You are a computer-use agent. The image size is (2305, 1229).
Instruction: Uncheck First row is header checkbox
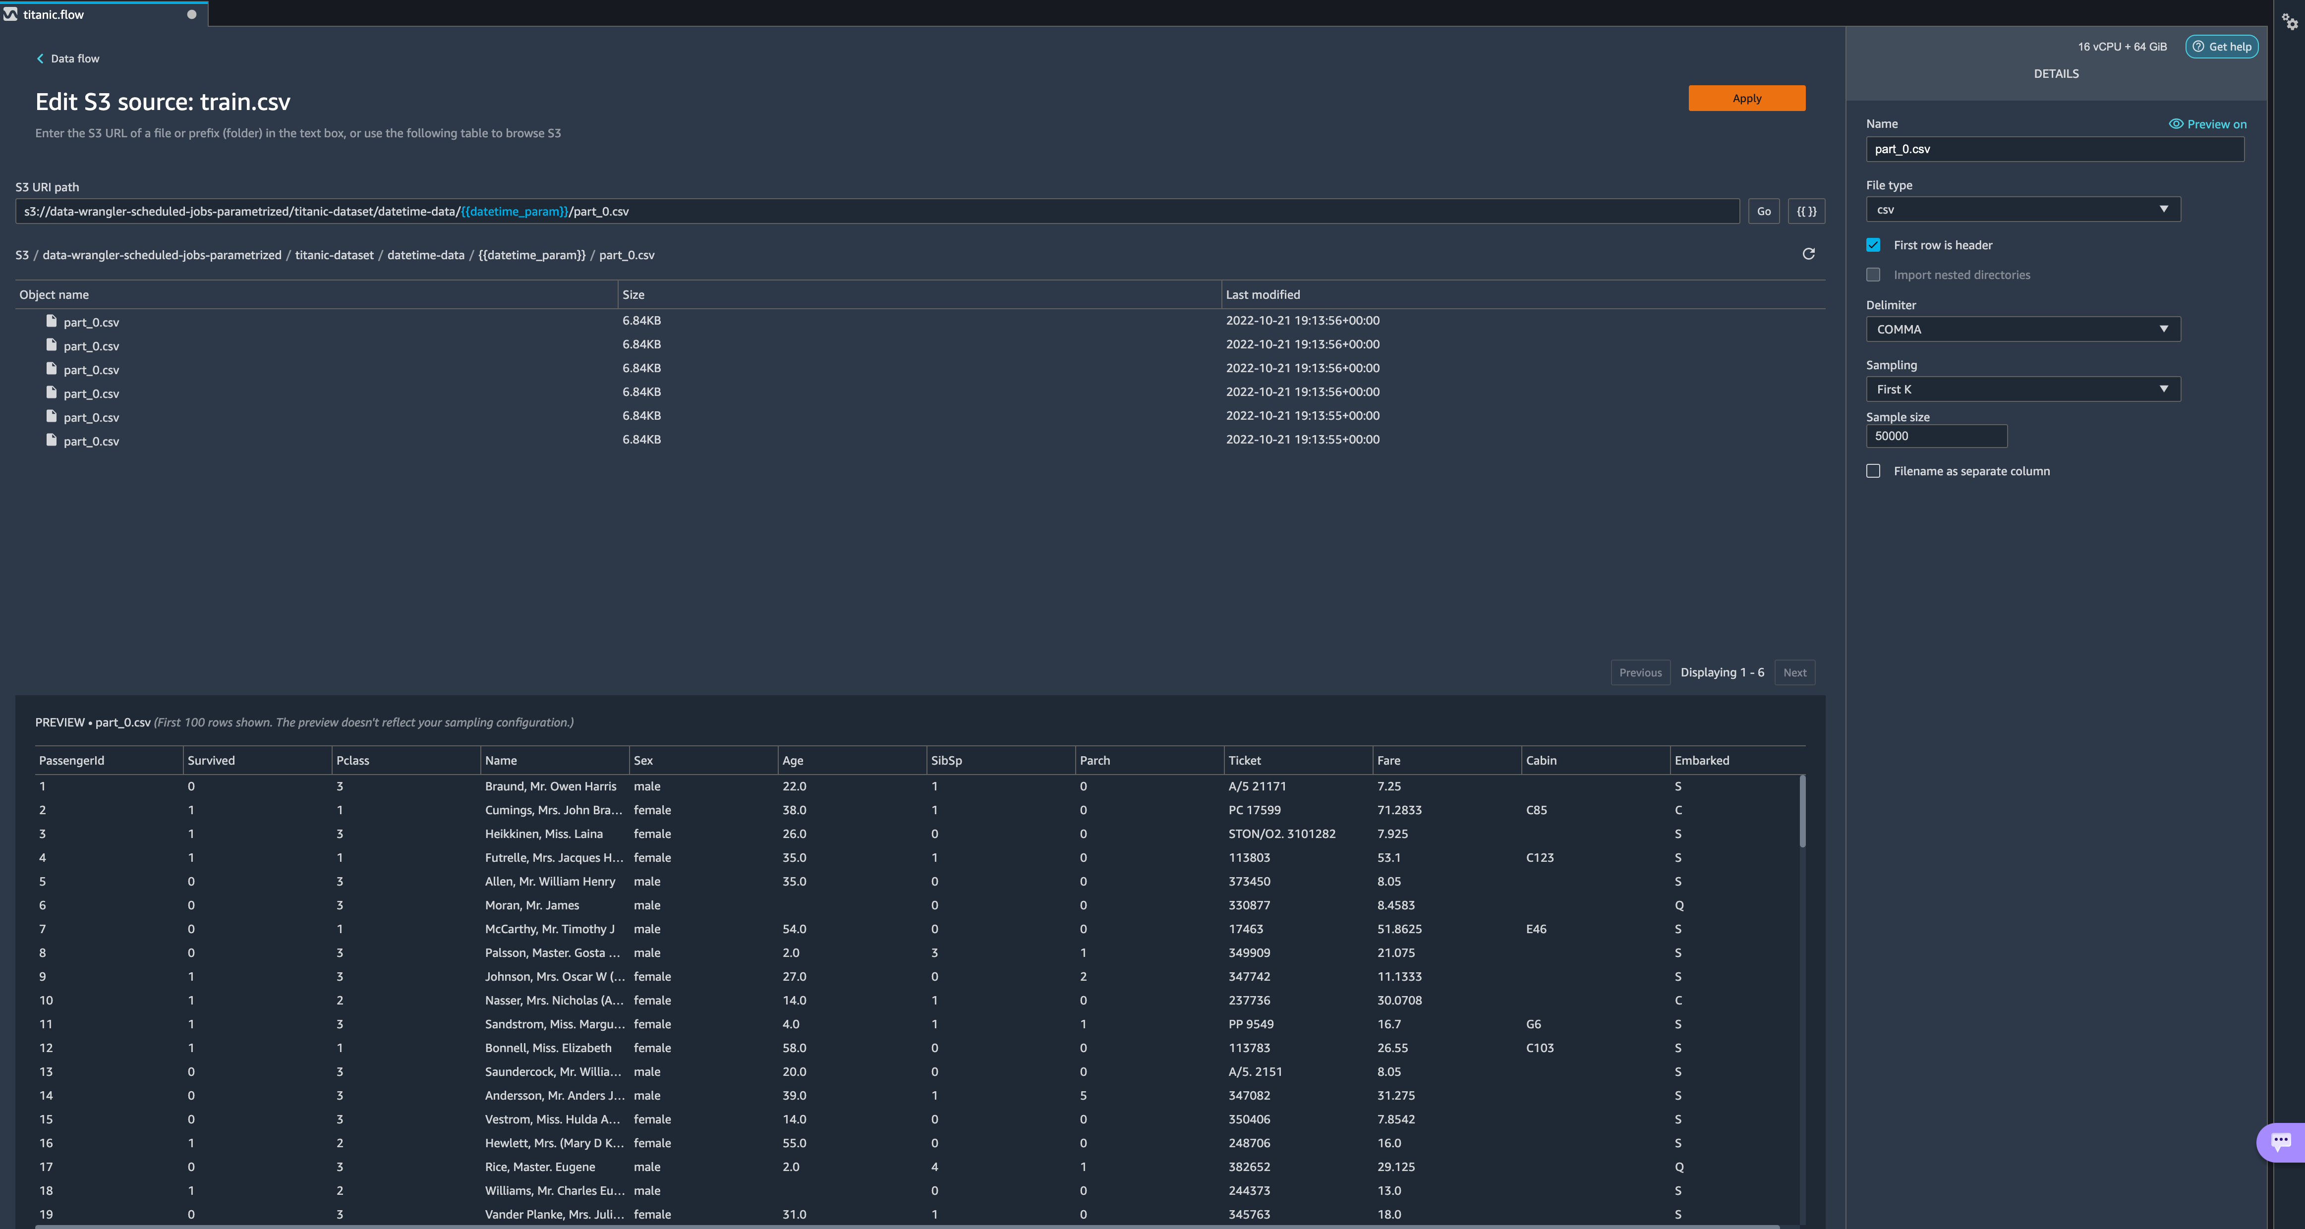point(1873,245)
